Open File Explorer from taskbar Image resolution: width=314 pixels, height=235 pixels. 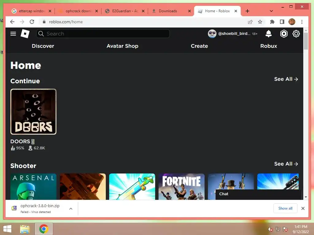click(x=25, y=229)
